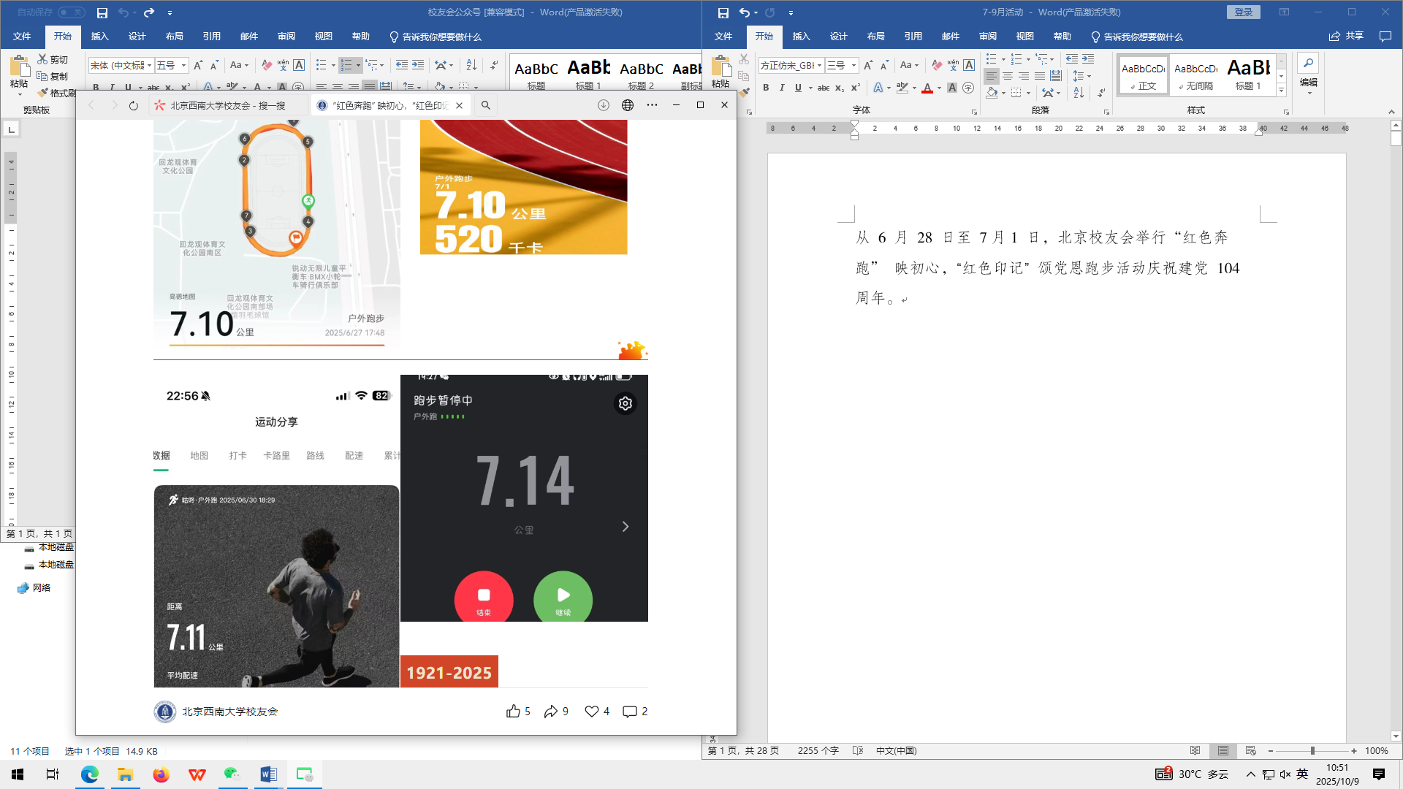Refresh the WeChat browser page

(133, 106)
